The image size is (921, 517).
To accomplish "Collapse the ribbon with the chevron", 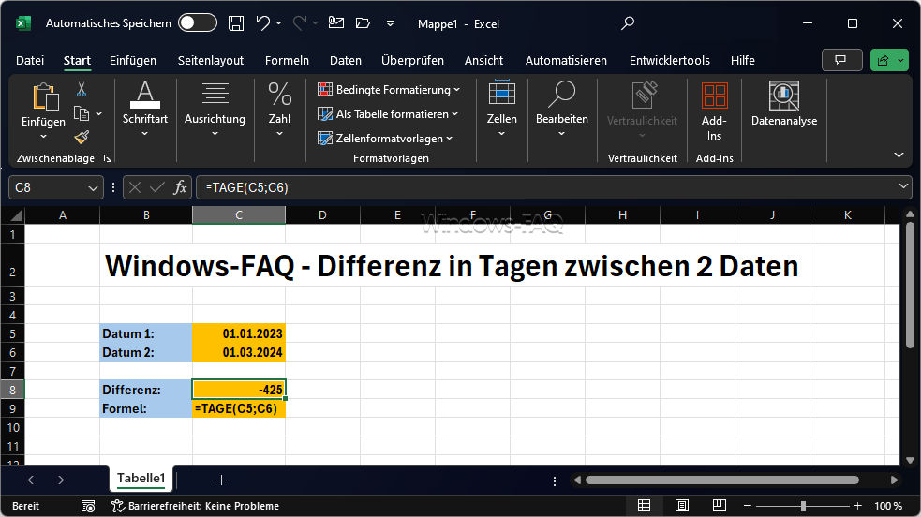I will point(899,155).
